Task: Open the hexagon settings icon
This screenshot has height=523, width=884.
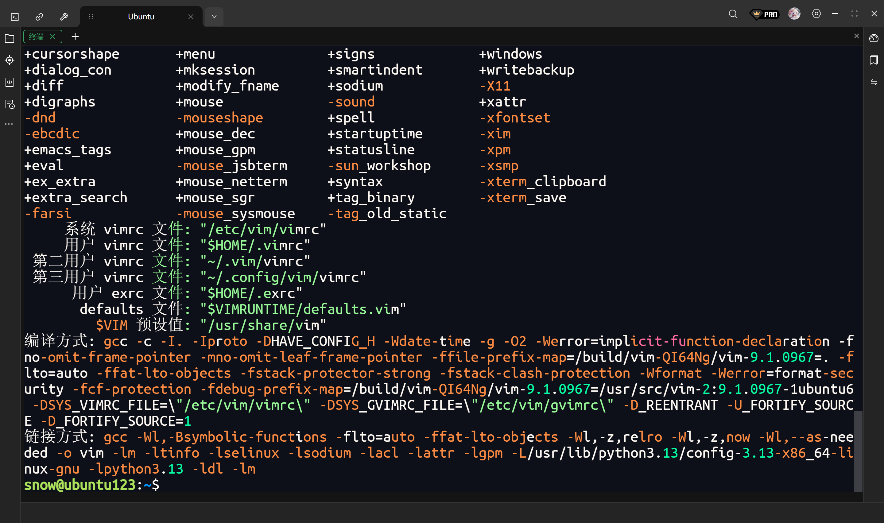Action: click(x=816, y=14)
